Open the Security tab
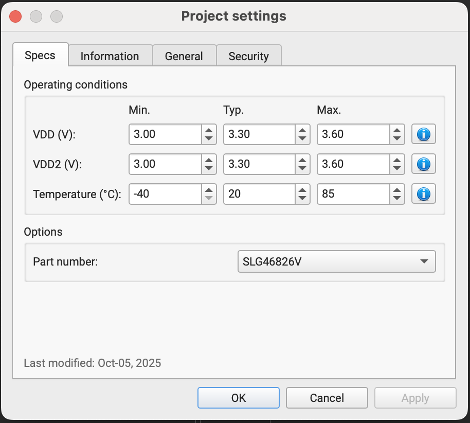Image resolution: width=470 pixels, height=423 pixels. pyautogui.click(x=249, y=56)
